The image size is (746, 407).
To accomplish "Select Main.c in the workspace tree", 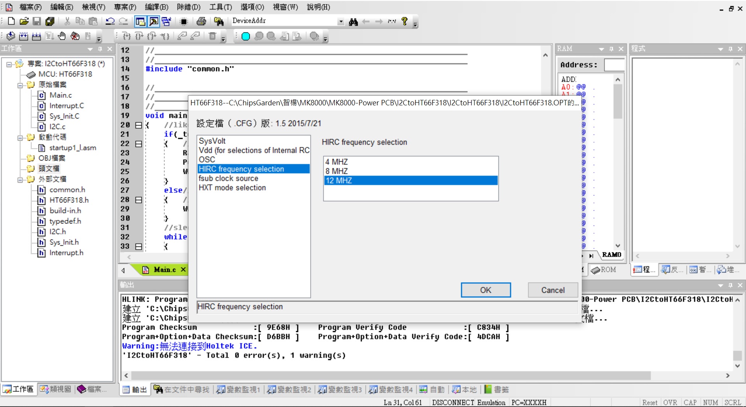I will coord(61,95).
